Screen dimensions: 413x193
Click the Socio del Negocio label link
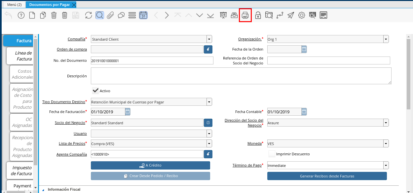[70, 123]
